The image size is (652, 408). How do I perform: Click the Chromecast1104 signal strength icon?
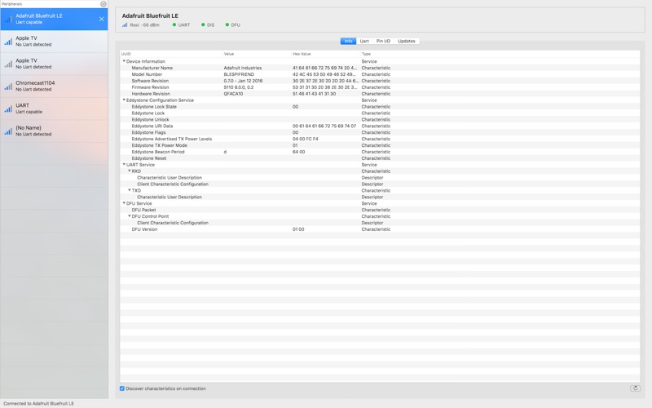click(8, 86)
